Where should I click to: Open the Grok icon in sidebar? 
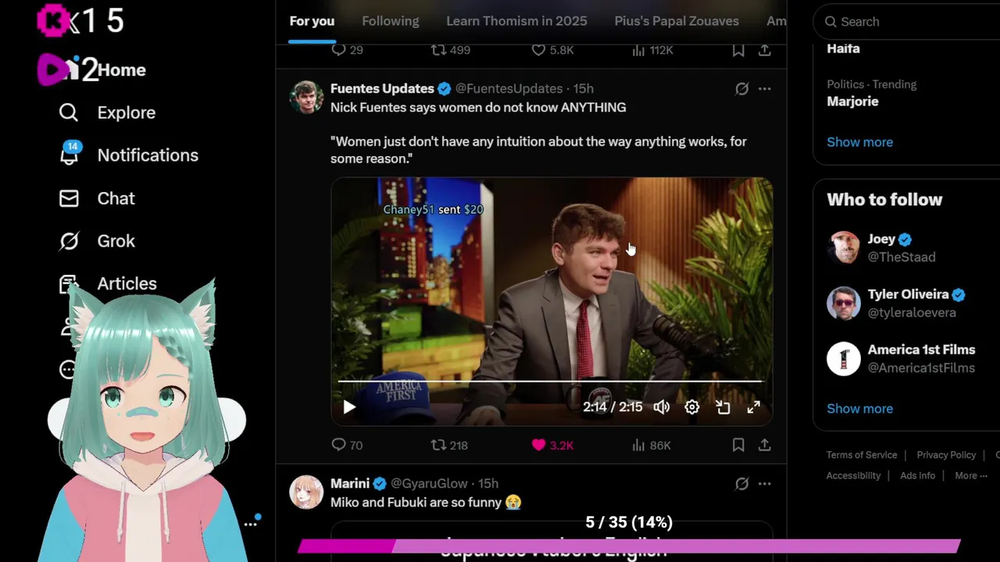pos(69,241)
